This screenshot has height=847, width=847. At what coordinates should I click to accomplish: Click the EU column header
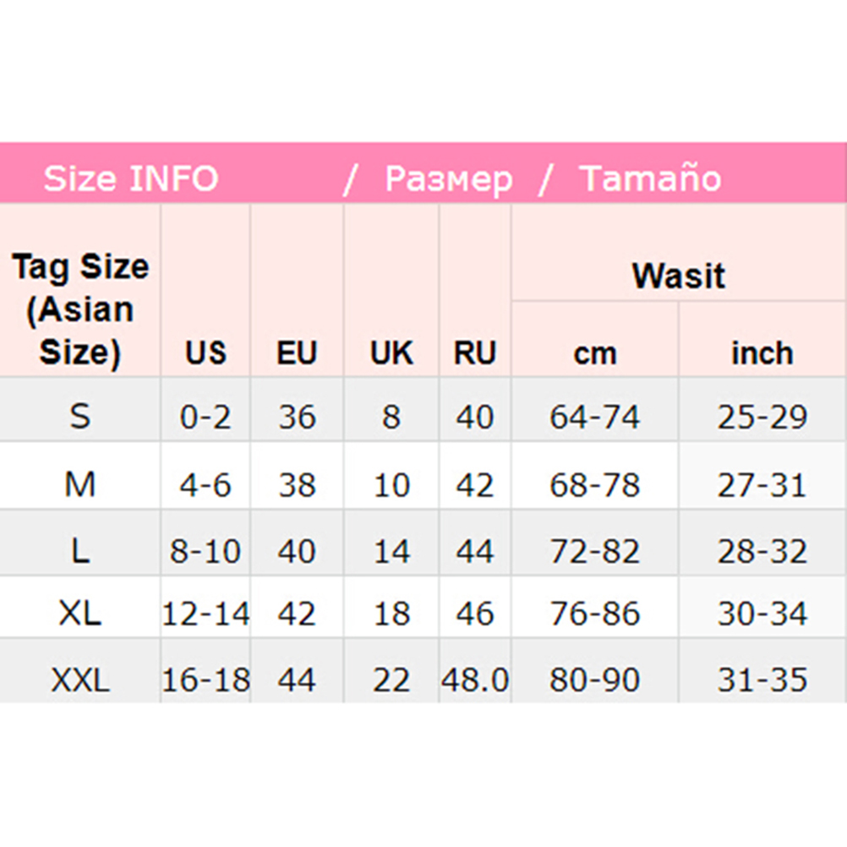[297, 353]
